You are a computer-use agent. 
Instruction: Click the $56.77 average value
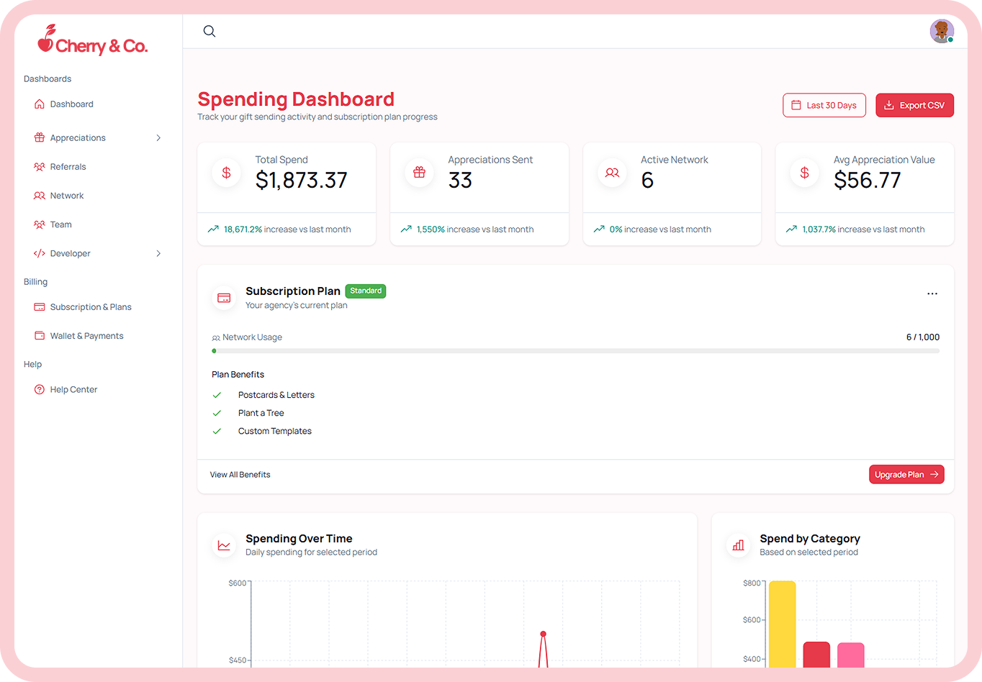[868, 180]
